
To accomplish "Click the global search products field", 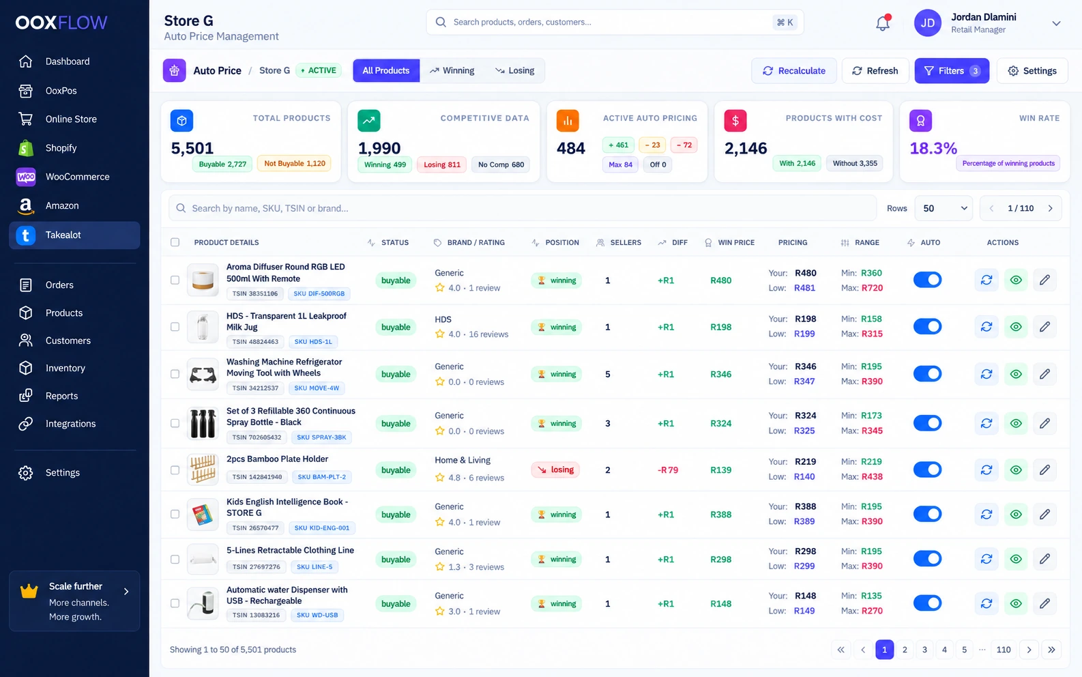I will [615, 22].
